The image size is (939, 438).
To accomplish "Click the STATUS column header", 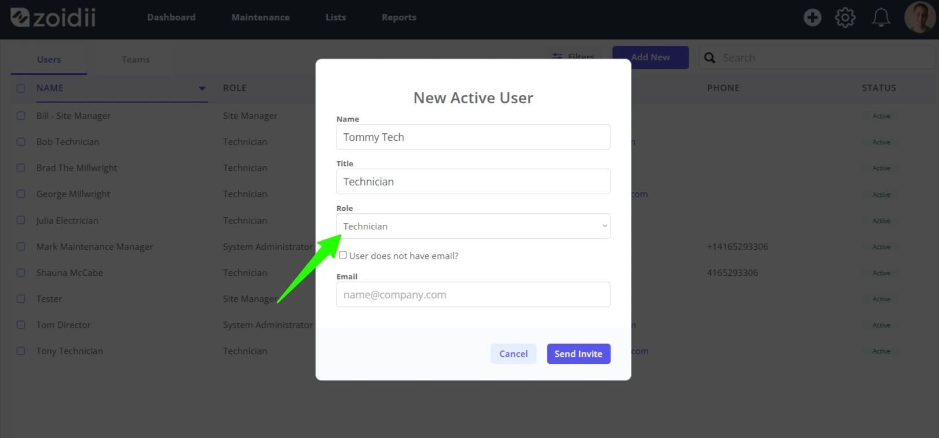I will click(879, 88).
